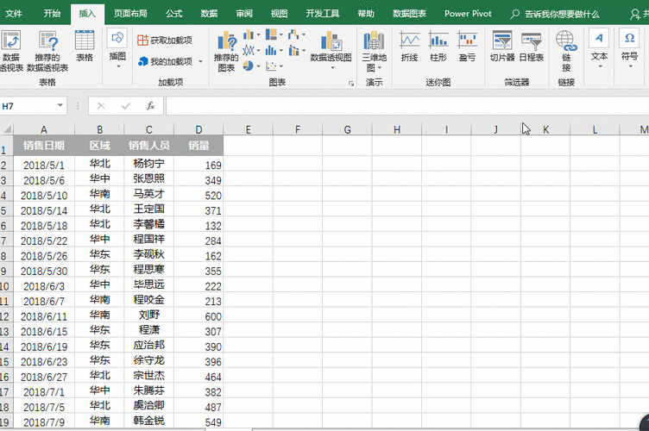Expand the Name Box dropdown arrow
The image size is (649, 431).
tap(60, 106)
